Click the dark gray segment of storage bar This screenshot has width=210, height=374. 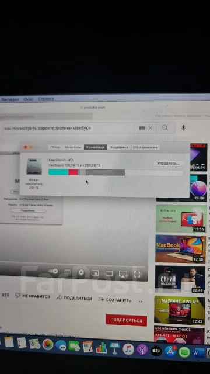tap(105, 172)
